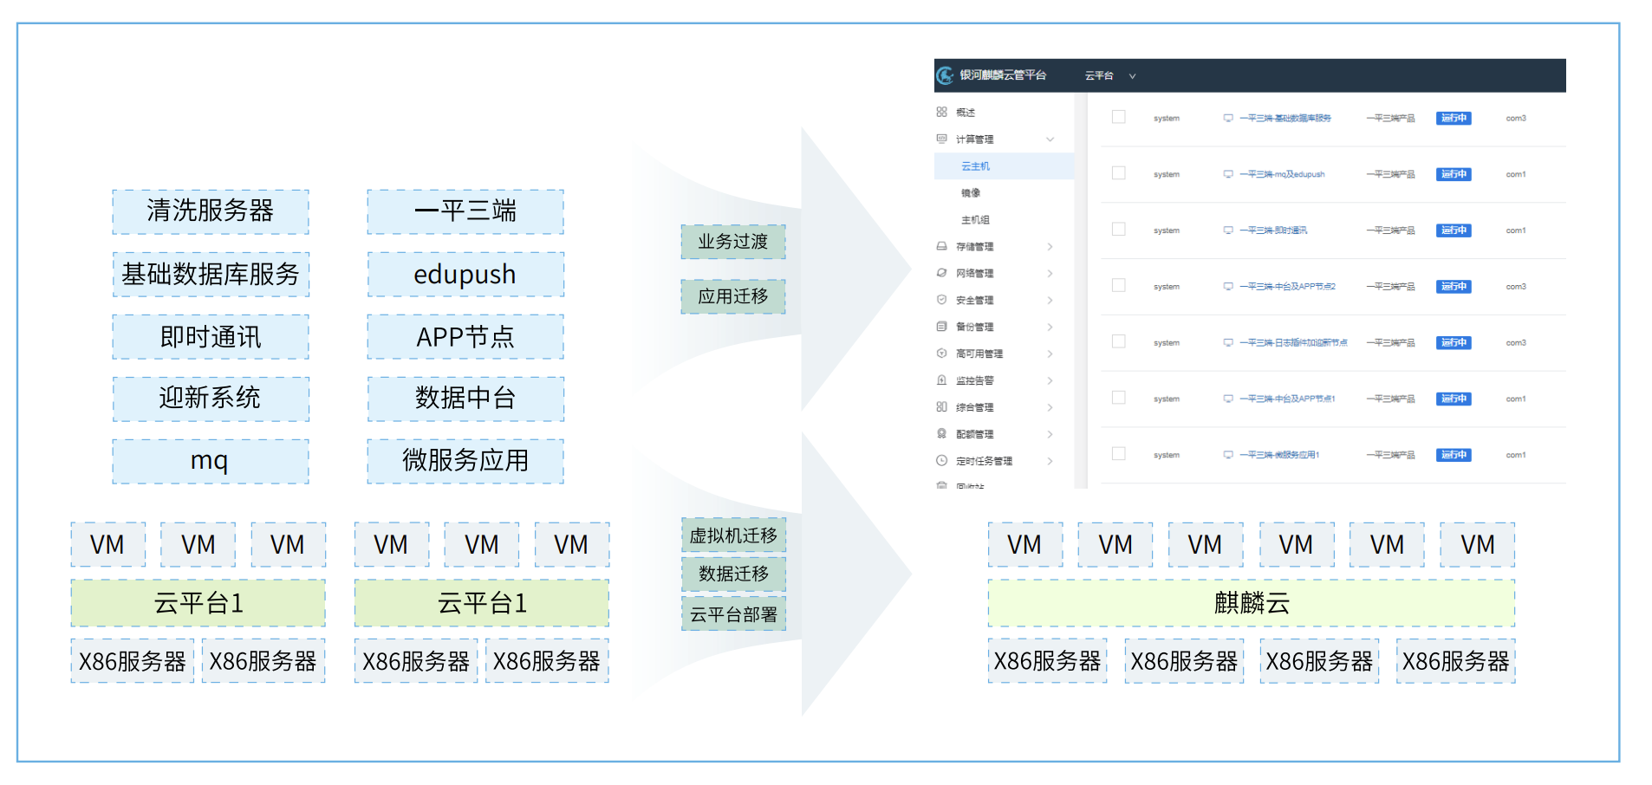
Task: Expand the 存储管理 chevron
Action: (1050, 247)
